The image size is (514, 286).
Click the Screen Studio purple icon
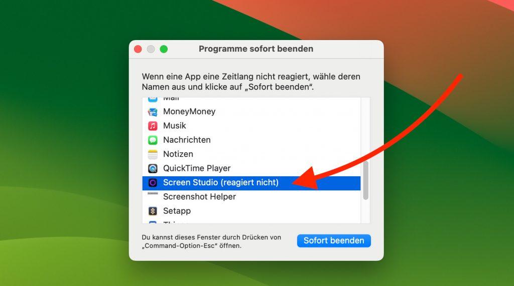[x=153, y=183]
